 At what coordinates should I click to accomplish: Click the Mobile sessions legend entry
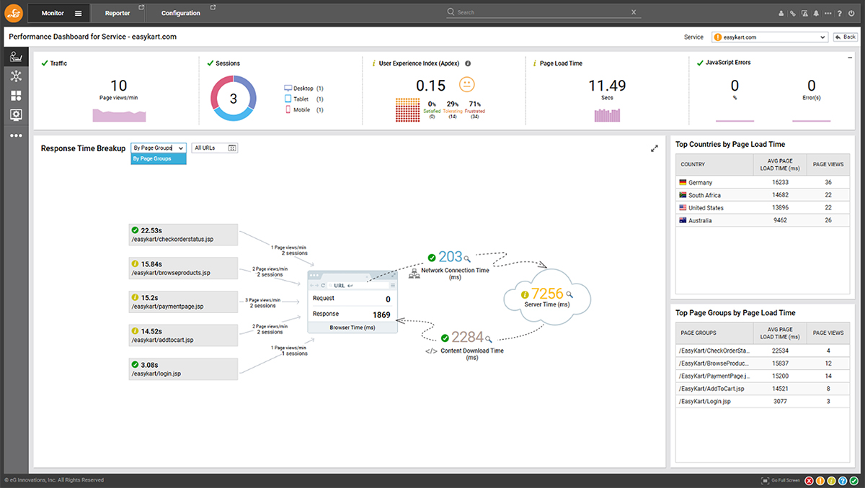(x=303, y=109)
